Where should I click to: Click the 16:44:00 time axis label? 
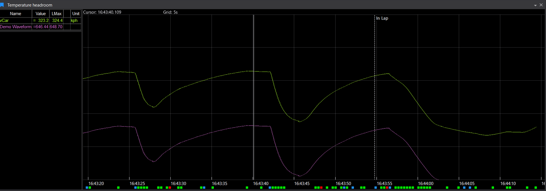(x=425, y=184)
